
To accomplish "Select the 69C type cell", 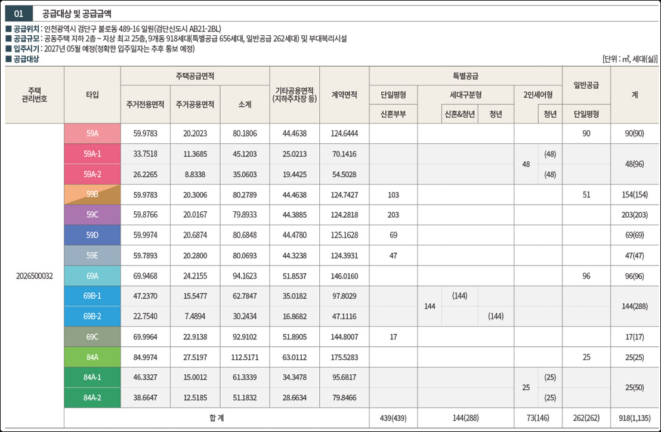I will pyautogui.click(x=92, y=337).
